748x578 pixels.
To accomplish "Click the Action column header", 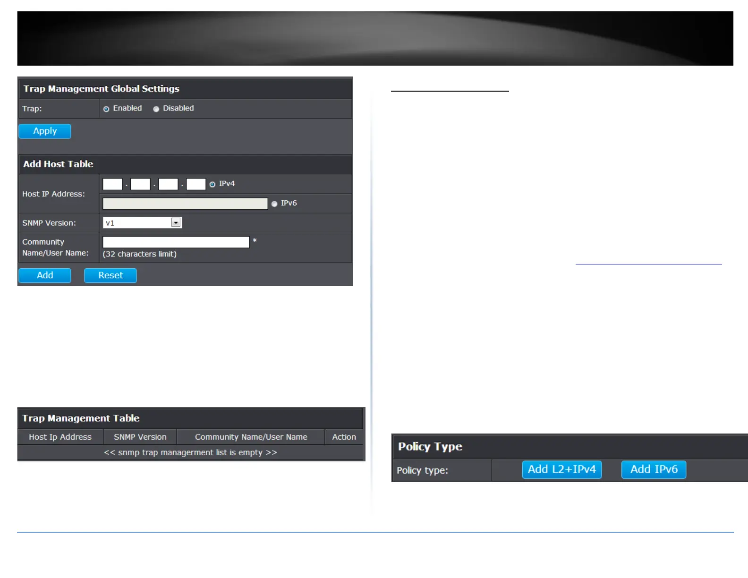I will click(344, 437).
